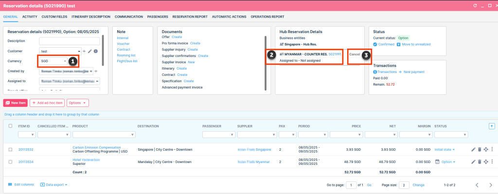
Task: Open the Passengers tab
Action: (x=158, y=17)
